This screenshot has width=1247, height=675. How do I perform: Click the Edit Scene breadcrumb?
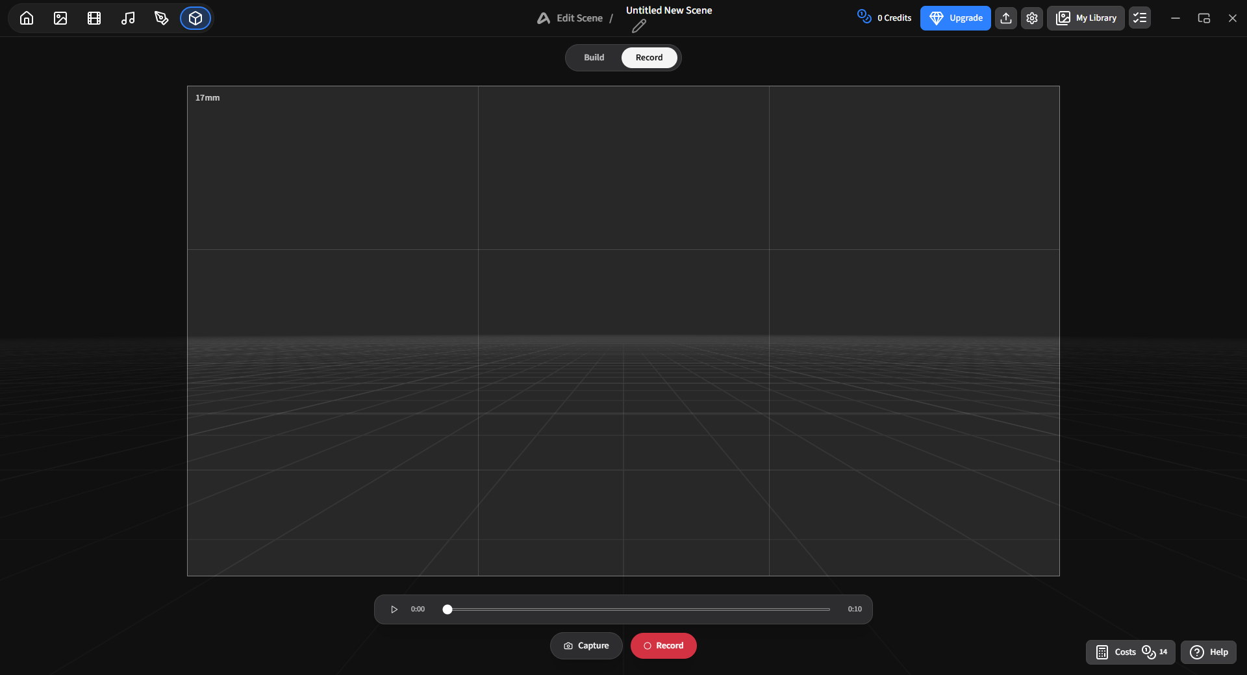tap(579, 18)
